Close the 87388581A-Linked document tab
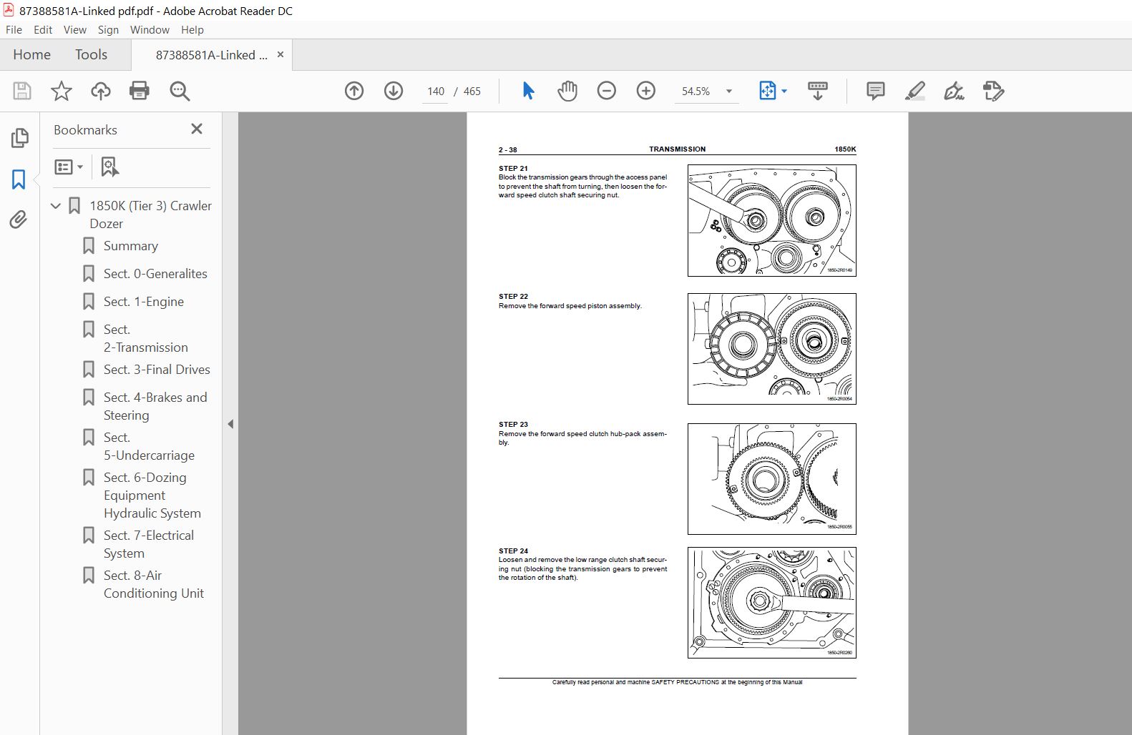The height and width of the screenshot is (735, 1132). click(x=280, y=54)
